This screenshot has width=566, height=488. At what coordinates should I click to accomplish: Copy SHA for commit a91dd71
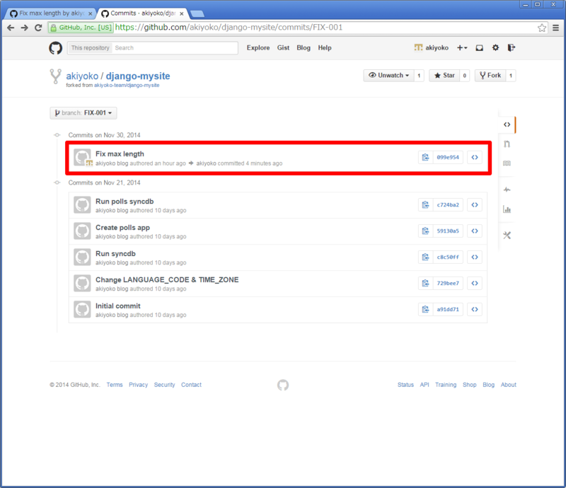tap(426, 309)
